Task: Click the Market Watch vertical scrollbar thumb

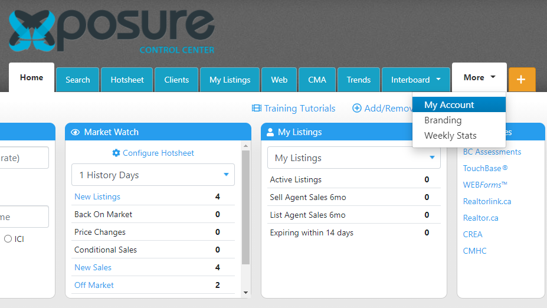Action: 245,208
